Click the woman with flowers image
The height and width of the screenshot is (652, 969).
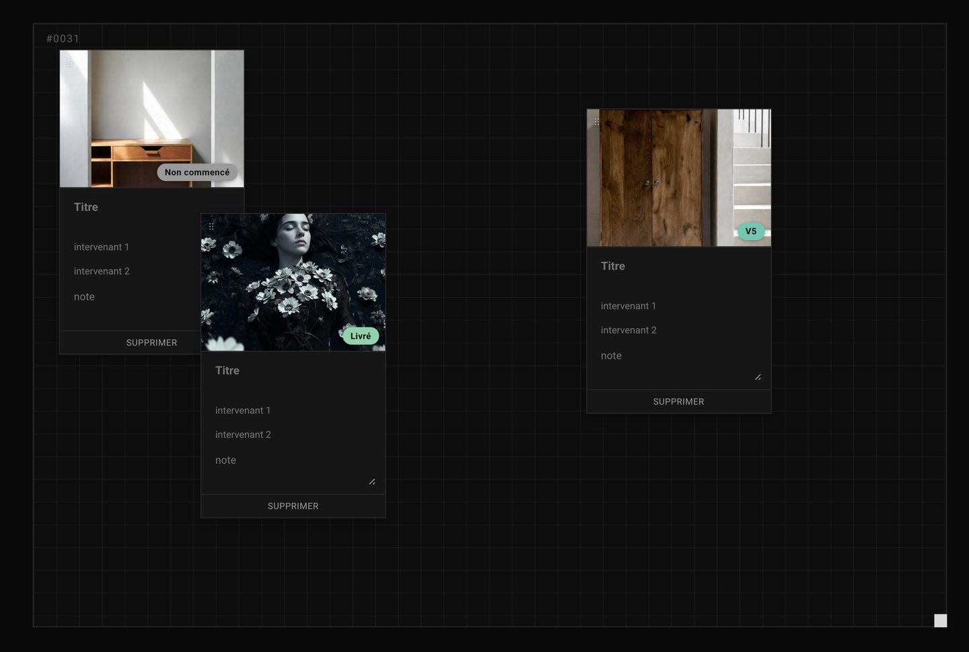(293, 282)
